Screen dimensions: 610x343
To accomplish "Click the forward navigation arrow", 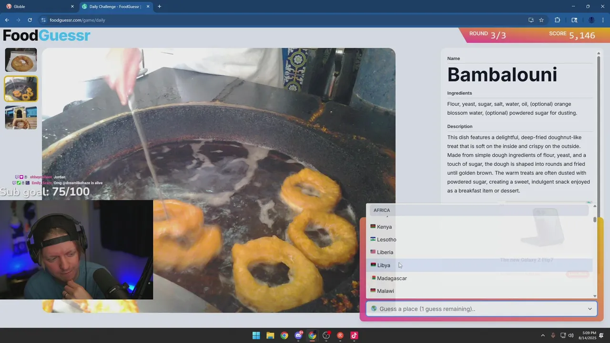I will [x=18, y=20].
